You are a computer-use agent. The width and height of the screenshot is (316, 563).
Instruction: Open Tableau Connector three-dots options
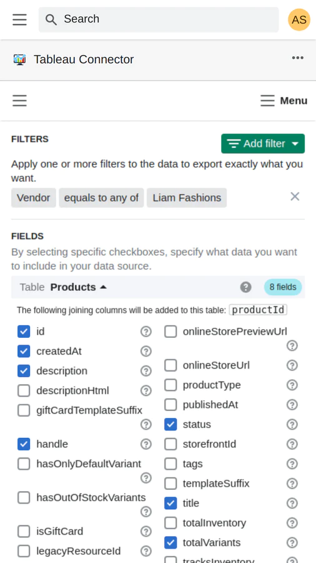[x=298, y=58]
